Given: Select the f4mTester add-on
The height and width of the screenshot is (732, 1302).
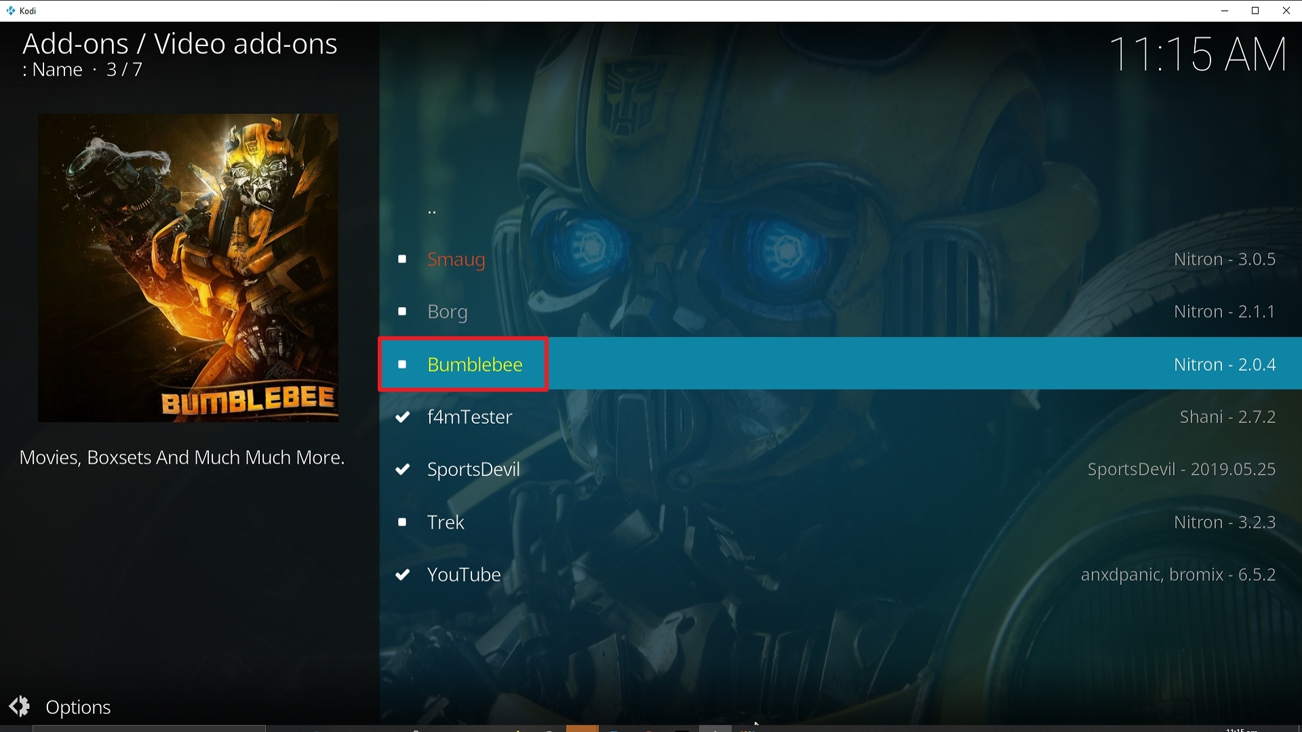Looking at the screenshot, I should tap(840, 416).
